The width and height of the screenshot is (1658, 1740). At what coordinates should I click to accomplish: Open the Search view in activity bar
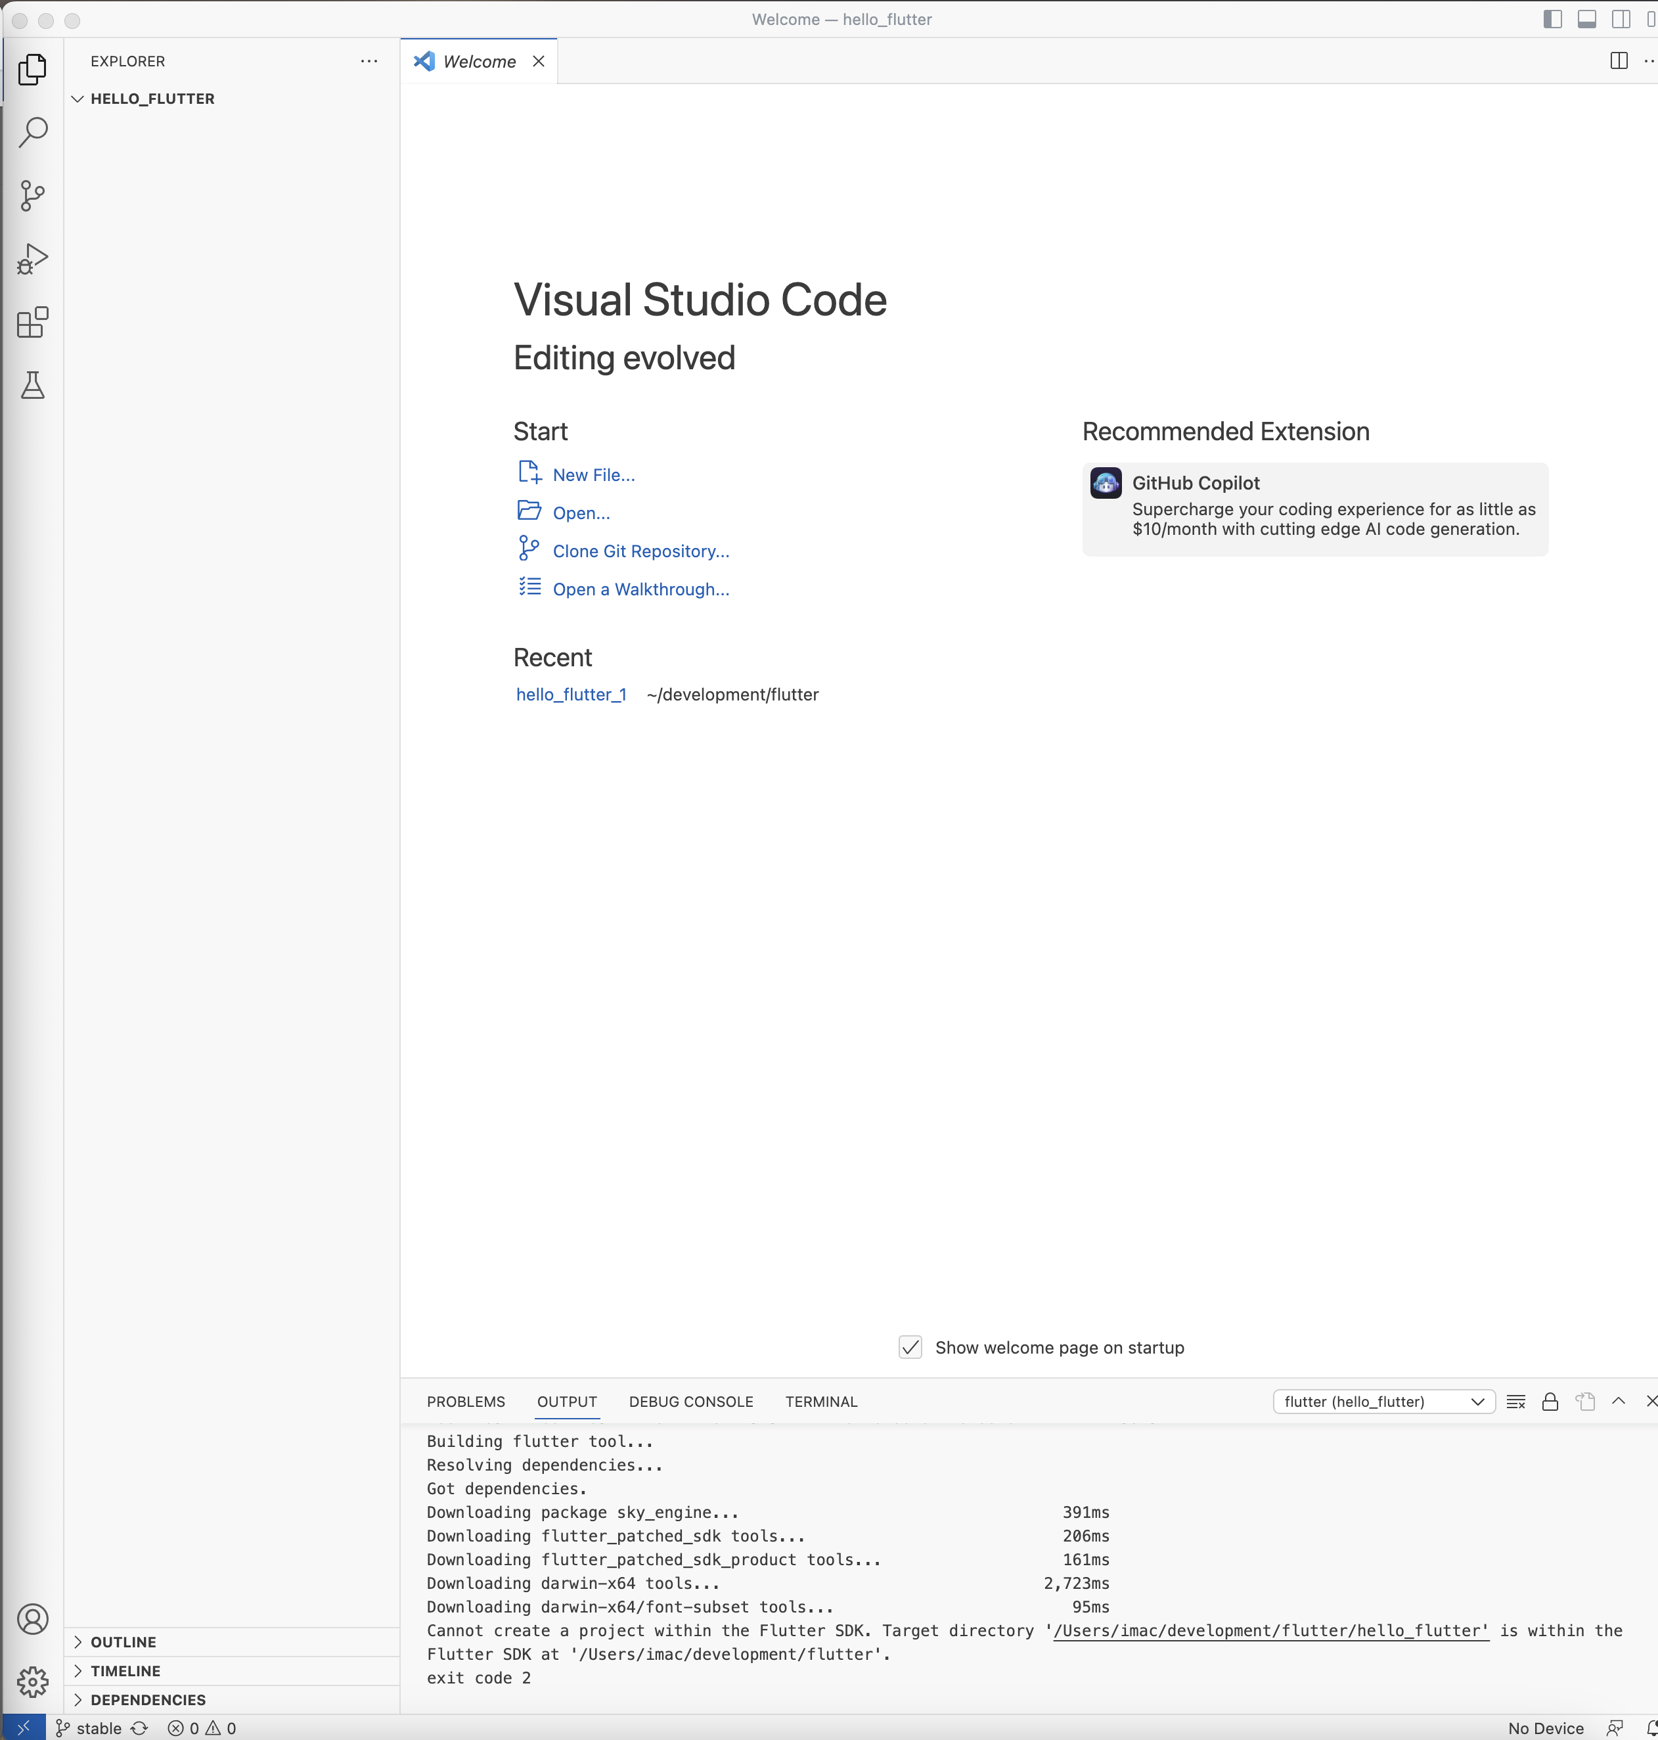[x=33, y=133]
